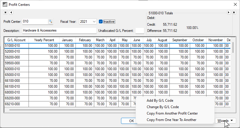Click the September column header

(x=180, y=40)
